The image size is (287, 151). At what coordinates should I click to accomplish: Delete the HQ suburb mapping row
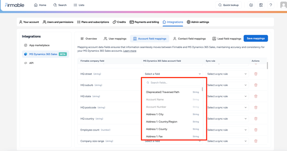coord(256,85)
